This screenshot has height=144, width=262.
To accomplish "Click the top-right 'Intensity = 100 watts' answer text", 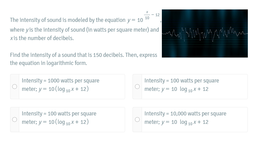I will tap(181, 81).
